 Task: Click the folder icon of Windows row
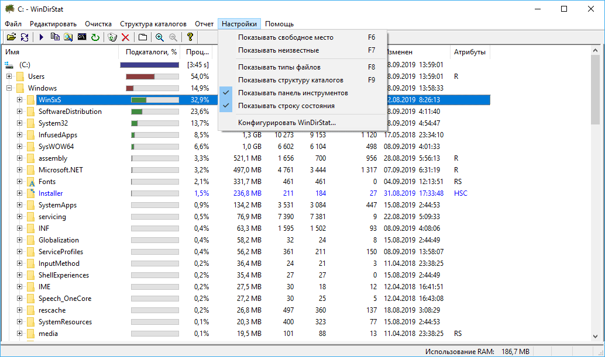click(x=20, y=88)
